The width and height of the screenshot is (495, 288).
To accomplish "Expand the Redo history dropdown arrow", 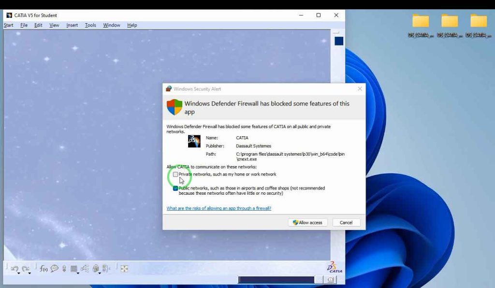I will 29,274.
